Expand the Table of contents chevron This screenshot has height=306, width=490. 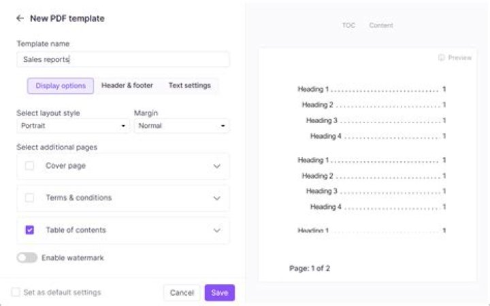tap(217, 231)
